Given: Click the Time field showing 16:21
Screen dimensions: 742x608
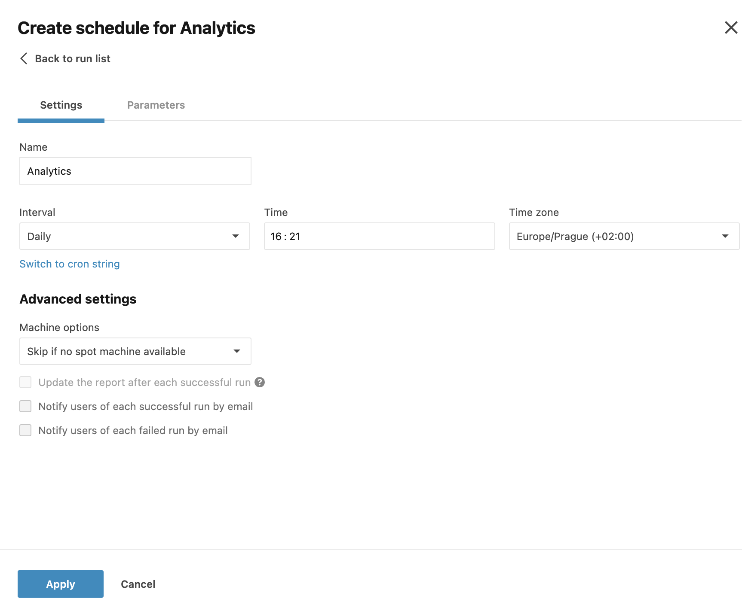Looking at the screenshot, I should [379, 236].
